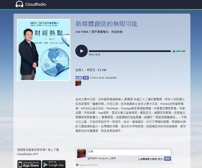Click the episode title 新媒體創造的無限可能

[106, 24]
